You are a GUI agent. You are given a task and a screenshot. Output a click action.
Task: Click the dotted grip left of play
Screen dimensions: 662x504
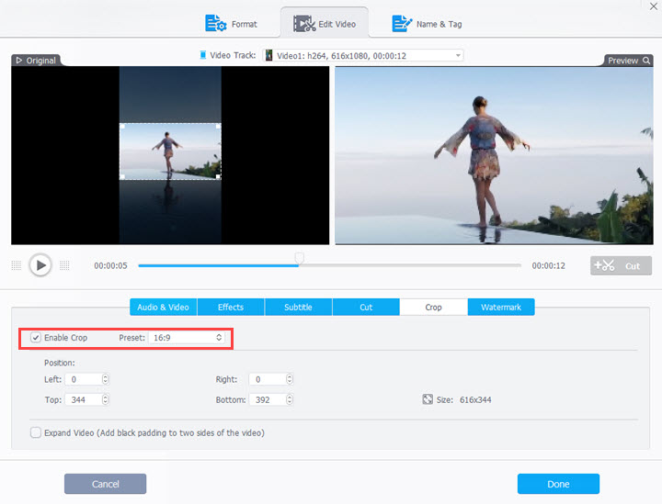tap(16, 265)
